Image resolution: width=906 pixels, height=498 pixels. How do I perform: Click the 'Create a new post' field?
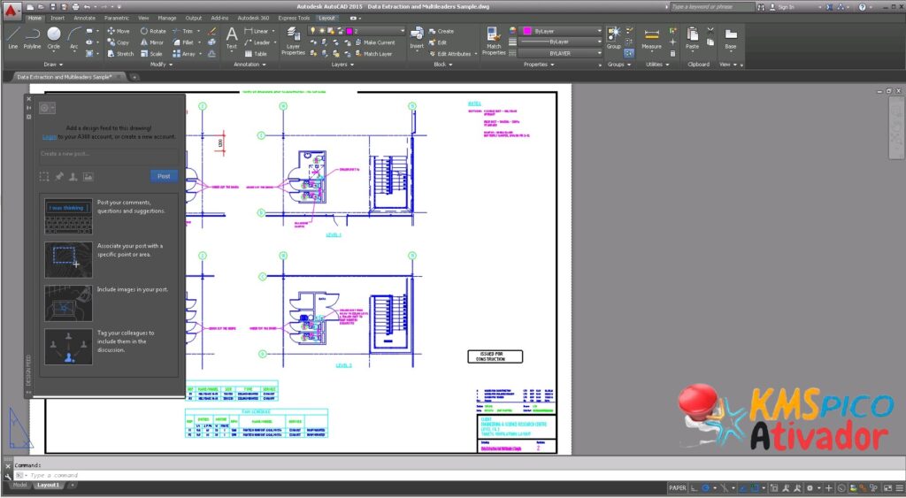(x=109, y=154)
